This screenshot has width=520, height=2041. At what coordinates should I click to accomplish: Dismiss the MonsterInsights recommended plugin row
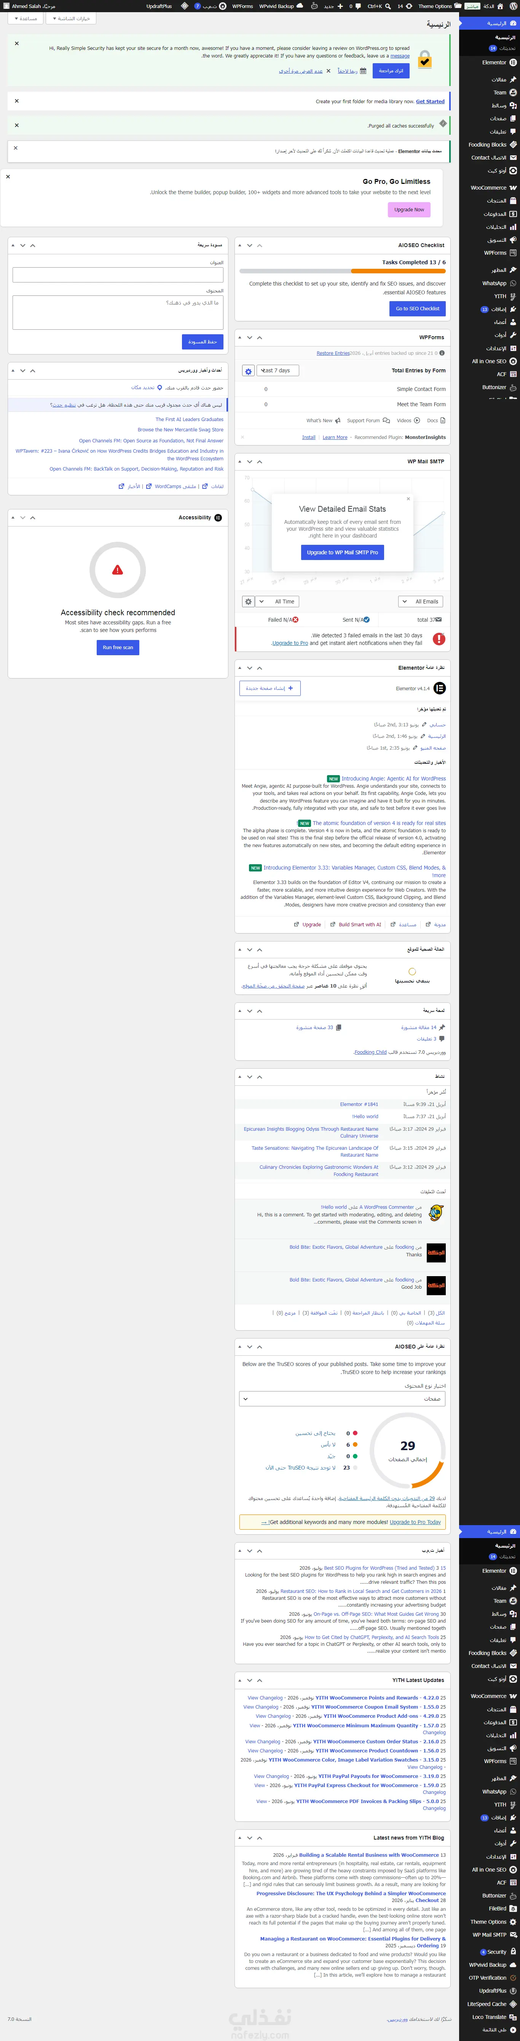(x=242, y=437)
